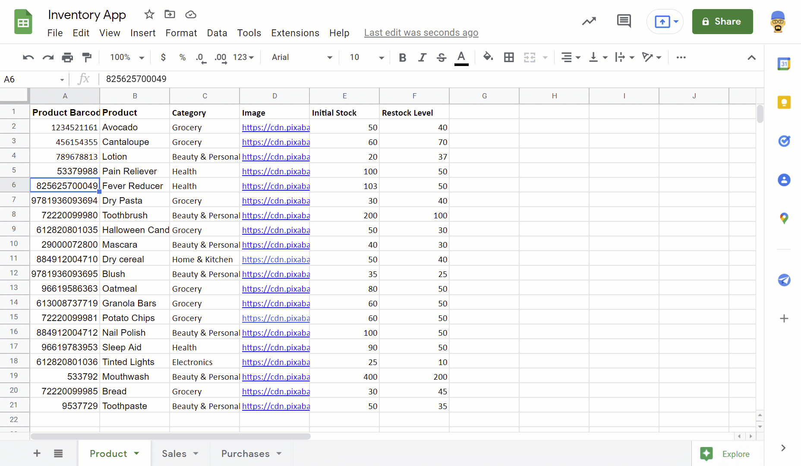Apply currency format with dollar icon

tap(163, 57)
